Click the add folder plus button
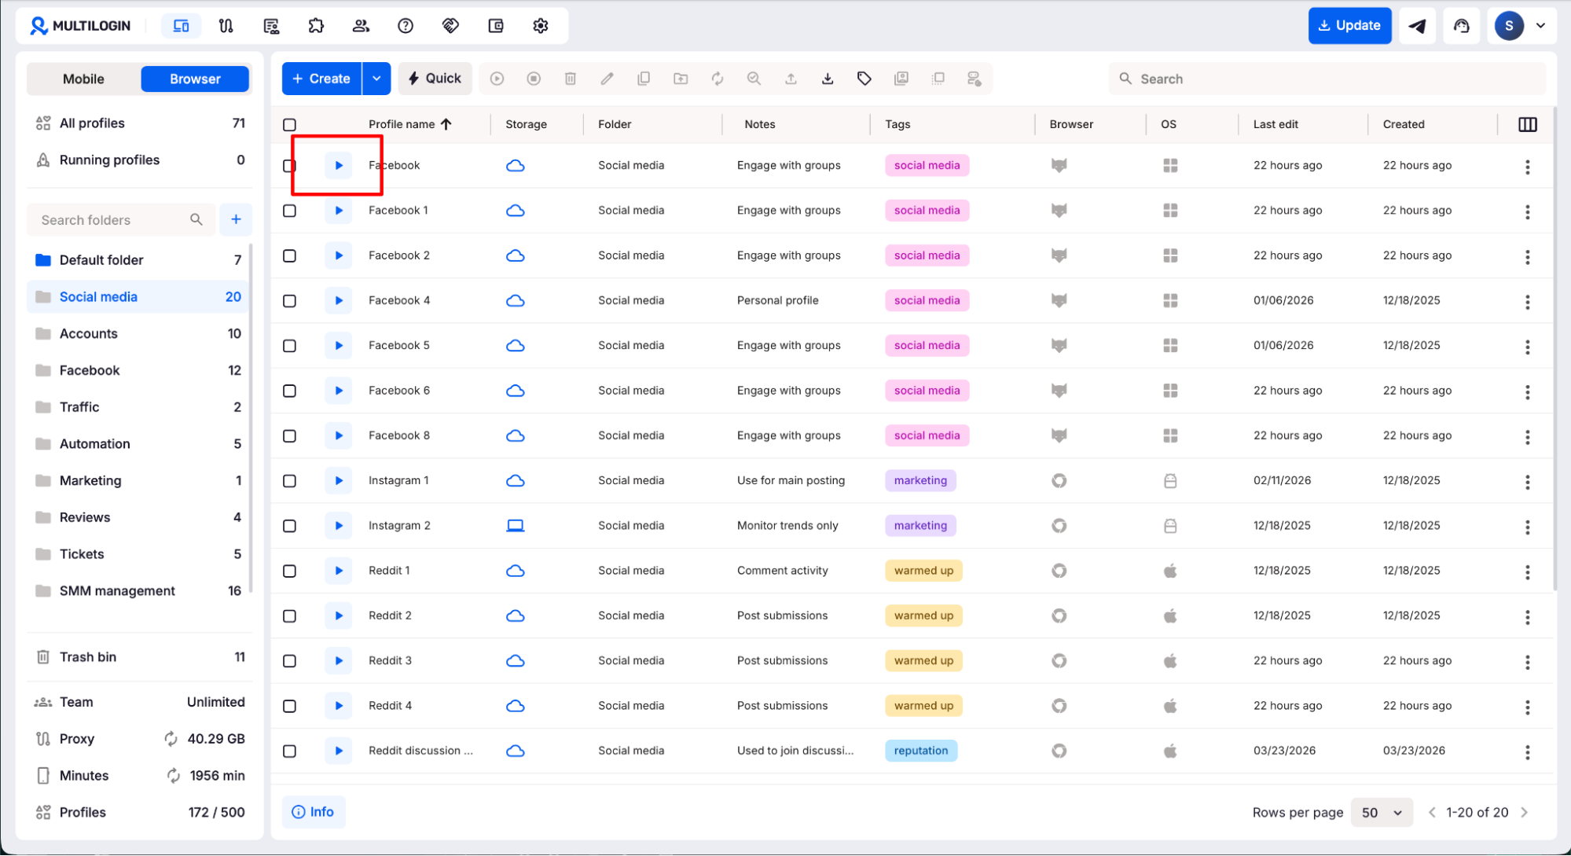 click(x=236, y=220)
